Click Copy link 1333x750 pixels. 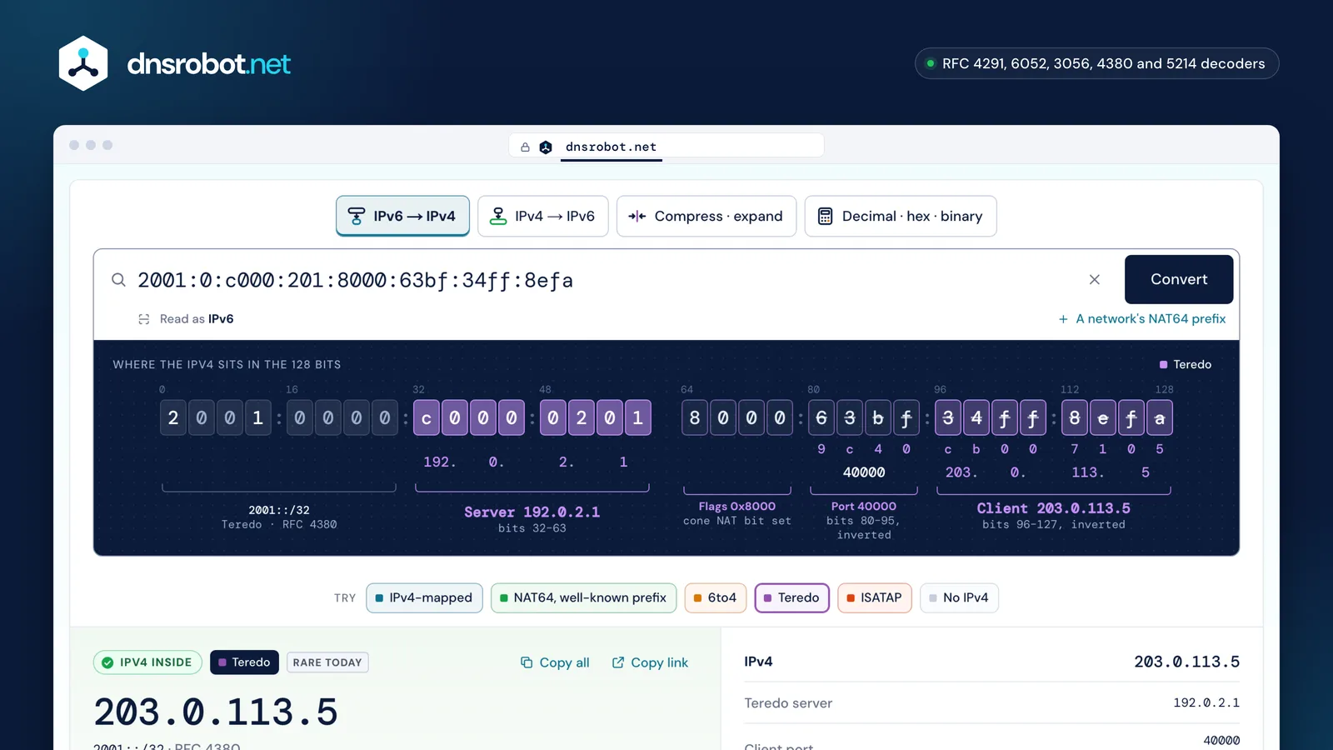tap(650, 662)
